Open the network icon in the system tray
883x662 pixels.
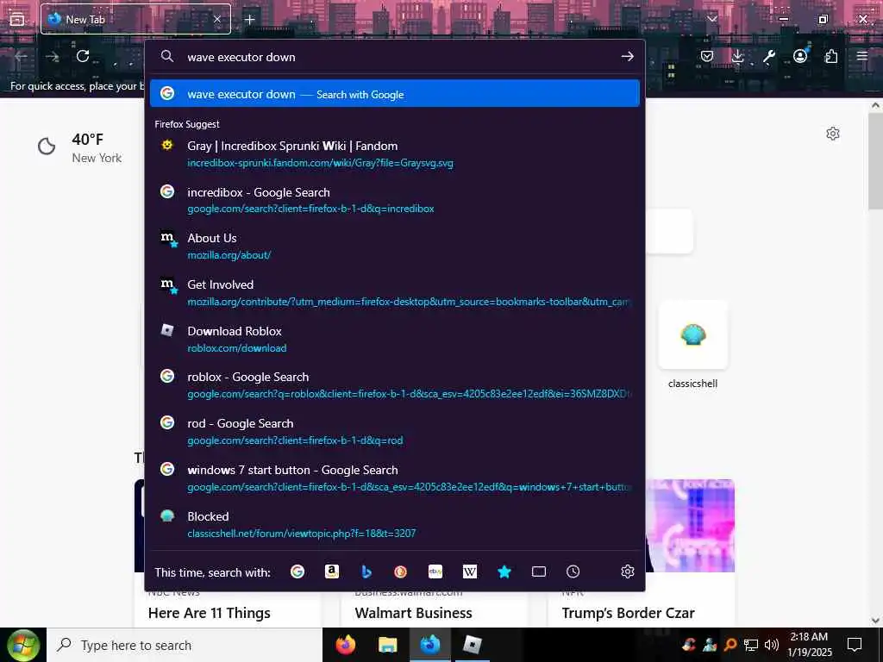click(x=751, y=645)
